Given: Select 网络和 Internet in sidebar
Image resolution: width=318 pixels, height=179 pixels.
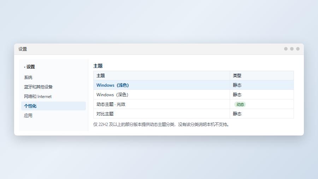Looking at the screenshot, I should (53, 97).
